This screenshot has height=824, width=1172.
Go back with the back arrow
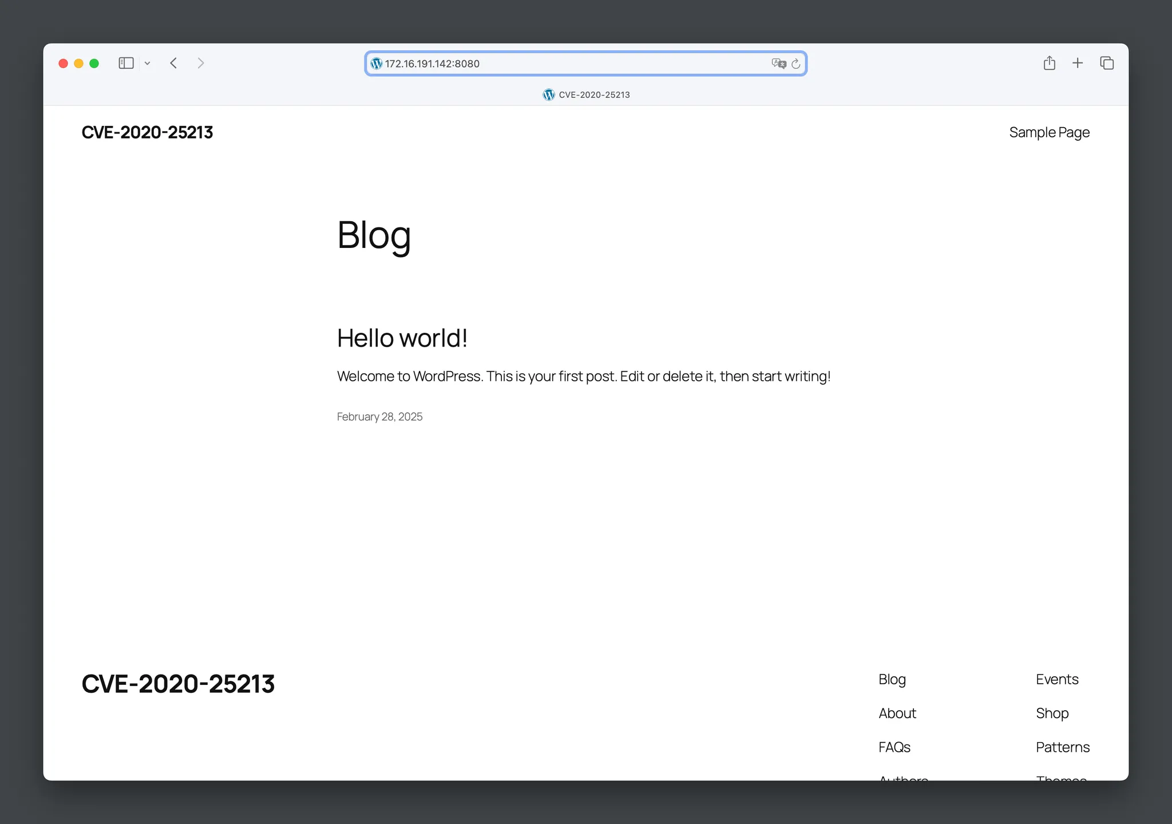[174, 63]
